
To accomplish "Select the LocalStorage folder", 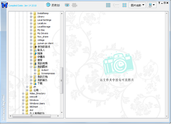I will click(x=44, y=27).
